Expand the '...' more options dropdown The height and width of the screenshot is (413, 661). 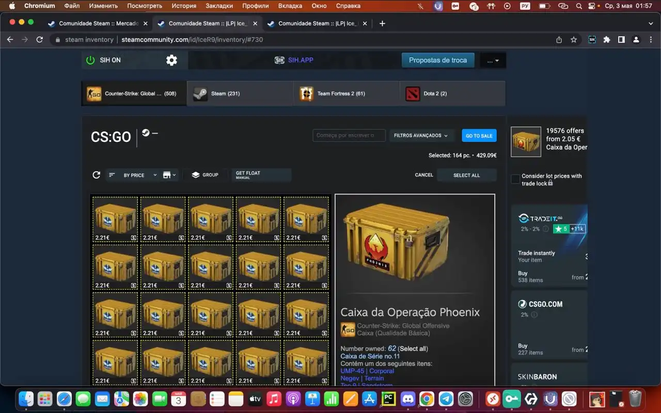(493, 60)
